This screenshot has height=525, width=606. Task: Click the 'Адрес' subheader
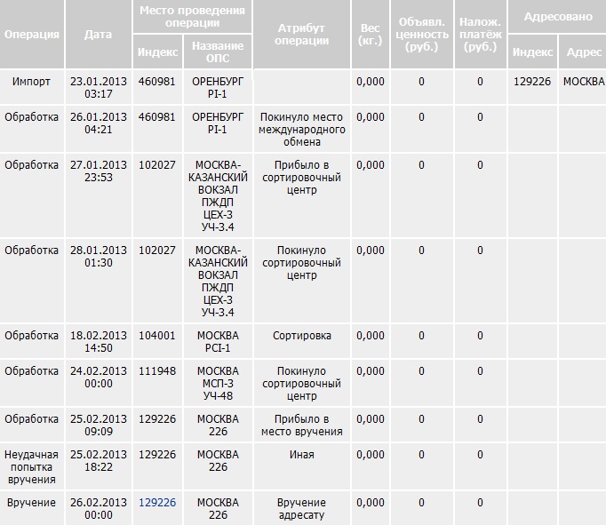click(x=584, y=52)
